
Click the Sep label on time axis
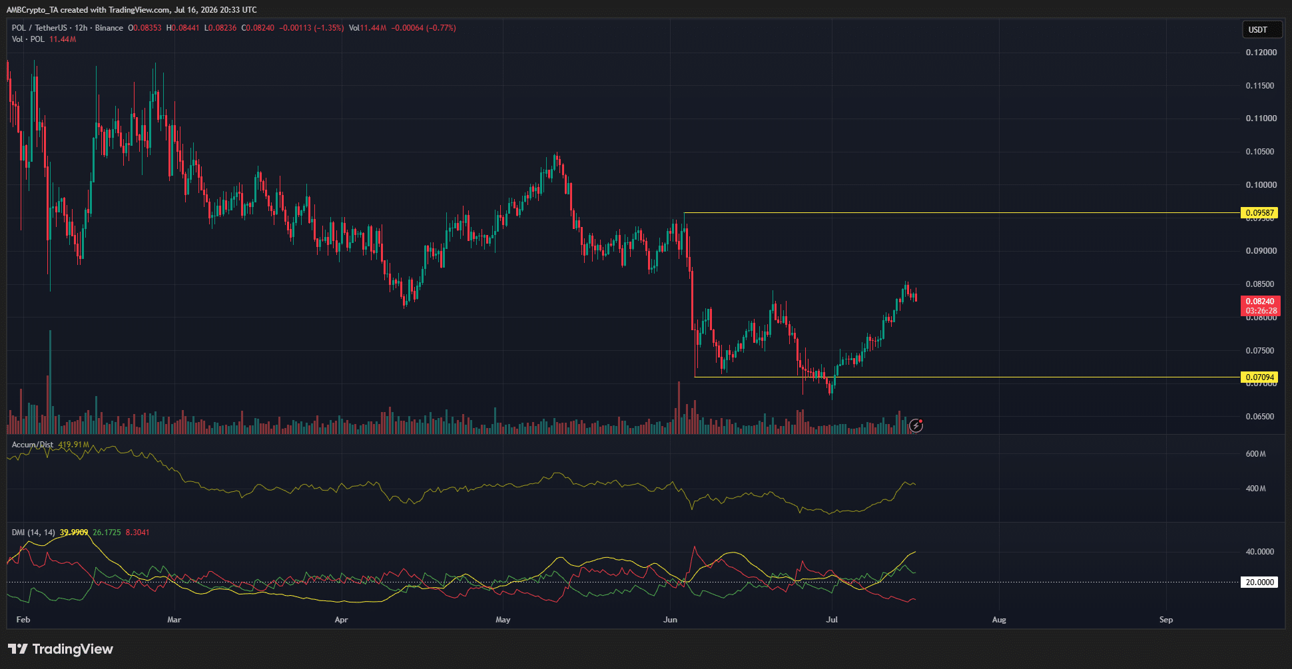tap(1166, 620)
